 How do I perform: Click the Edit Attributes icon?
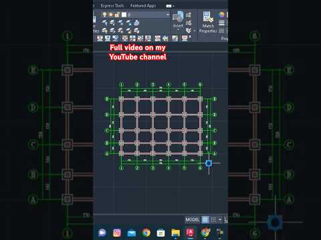point(189,30)
